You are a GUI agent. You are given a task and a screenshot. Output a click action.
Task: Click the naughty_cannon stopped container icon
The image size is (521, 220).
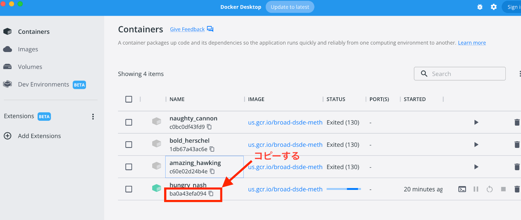[x=157, y=122]
